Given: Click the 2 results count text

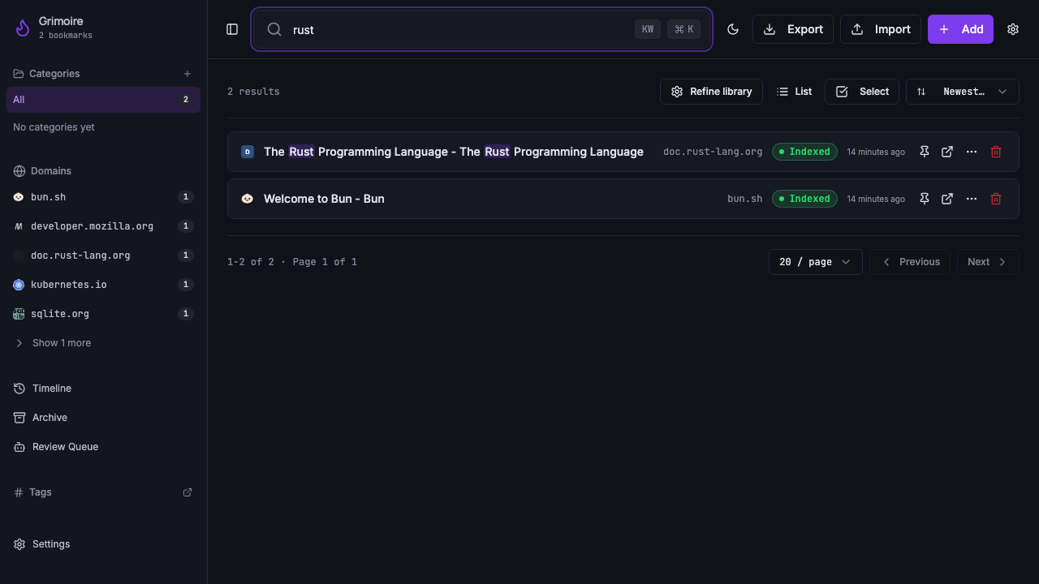Looking at the screenshot, I should [253, 92].
